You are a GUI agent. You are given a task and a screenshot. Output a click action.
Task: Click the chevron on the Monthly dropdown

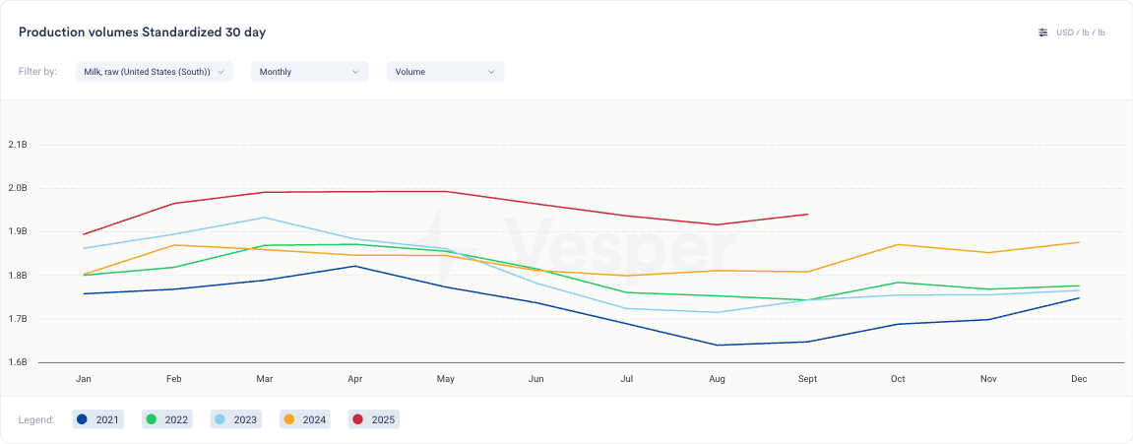355,72
